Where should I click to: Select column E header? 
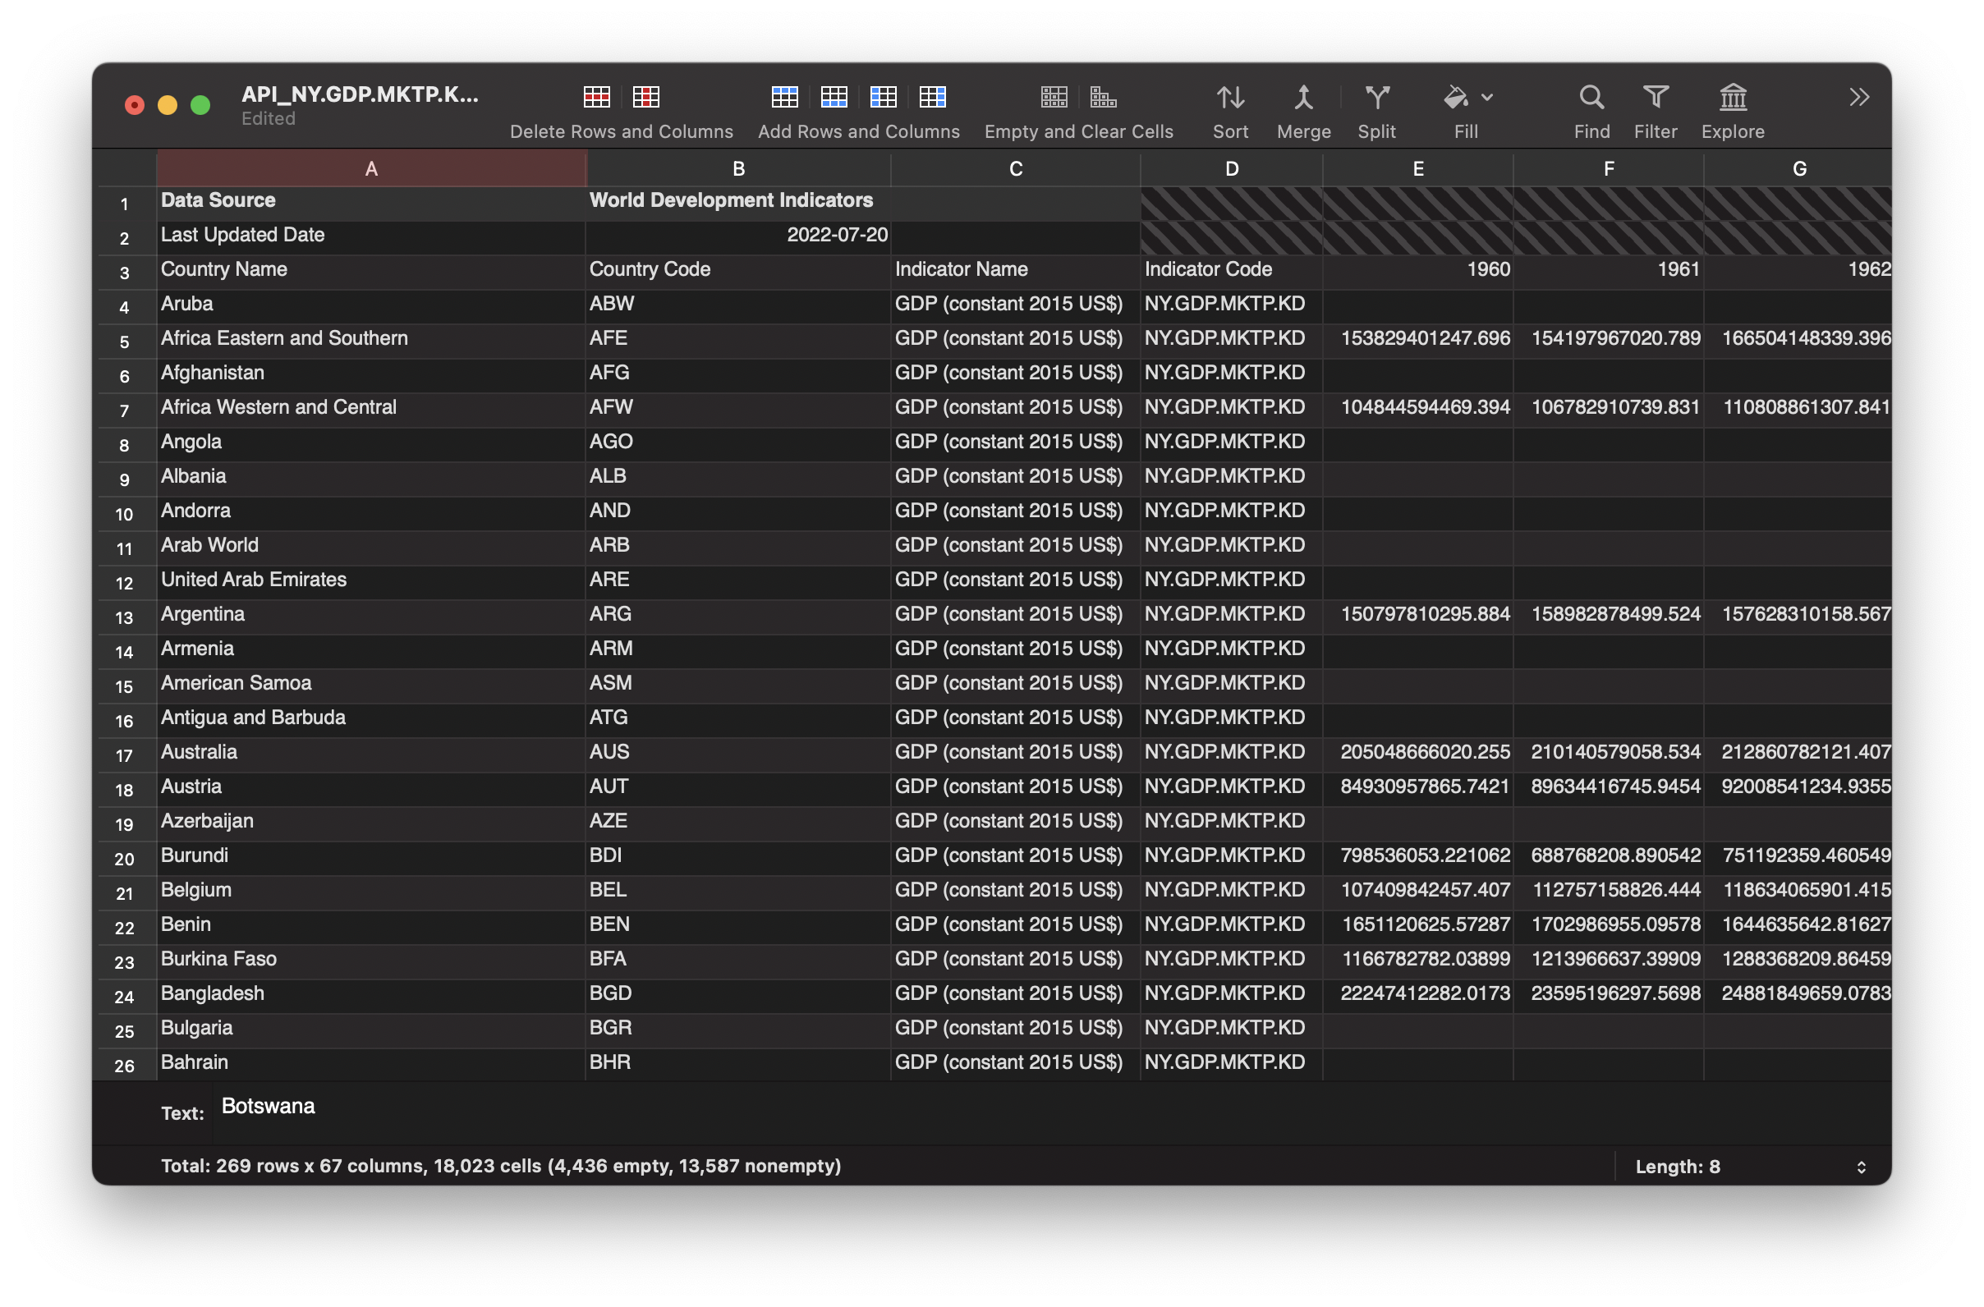point(1417,169)
